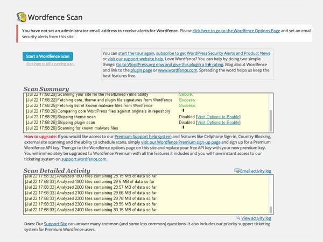323x242 pixels.
Task: Select 'Analyzed 2300 files containing 29.95 MB' line
Action: 90,204
